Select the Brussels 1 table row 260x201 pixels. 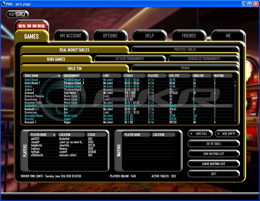click(128, 122)
